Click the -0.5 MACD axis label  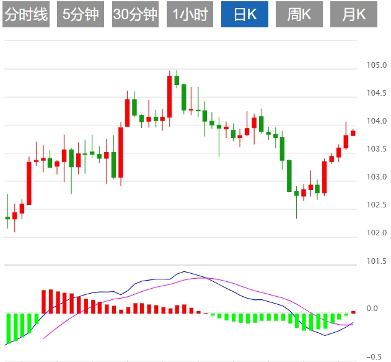374,357
